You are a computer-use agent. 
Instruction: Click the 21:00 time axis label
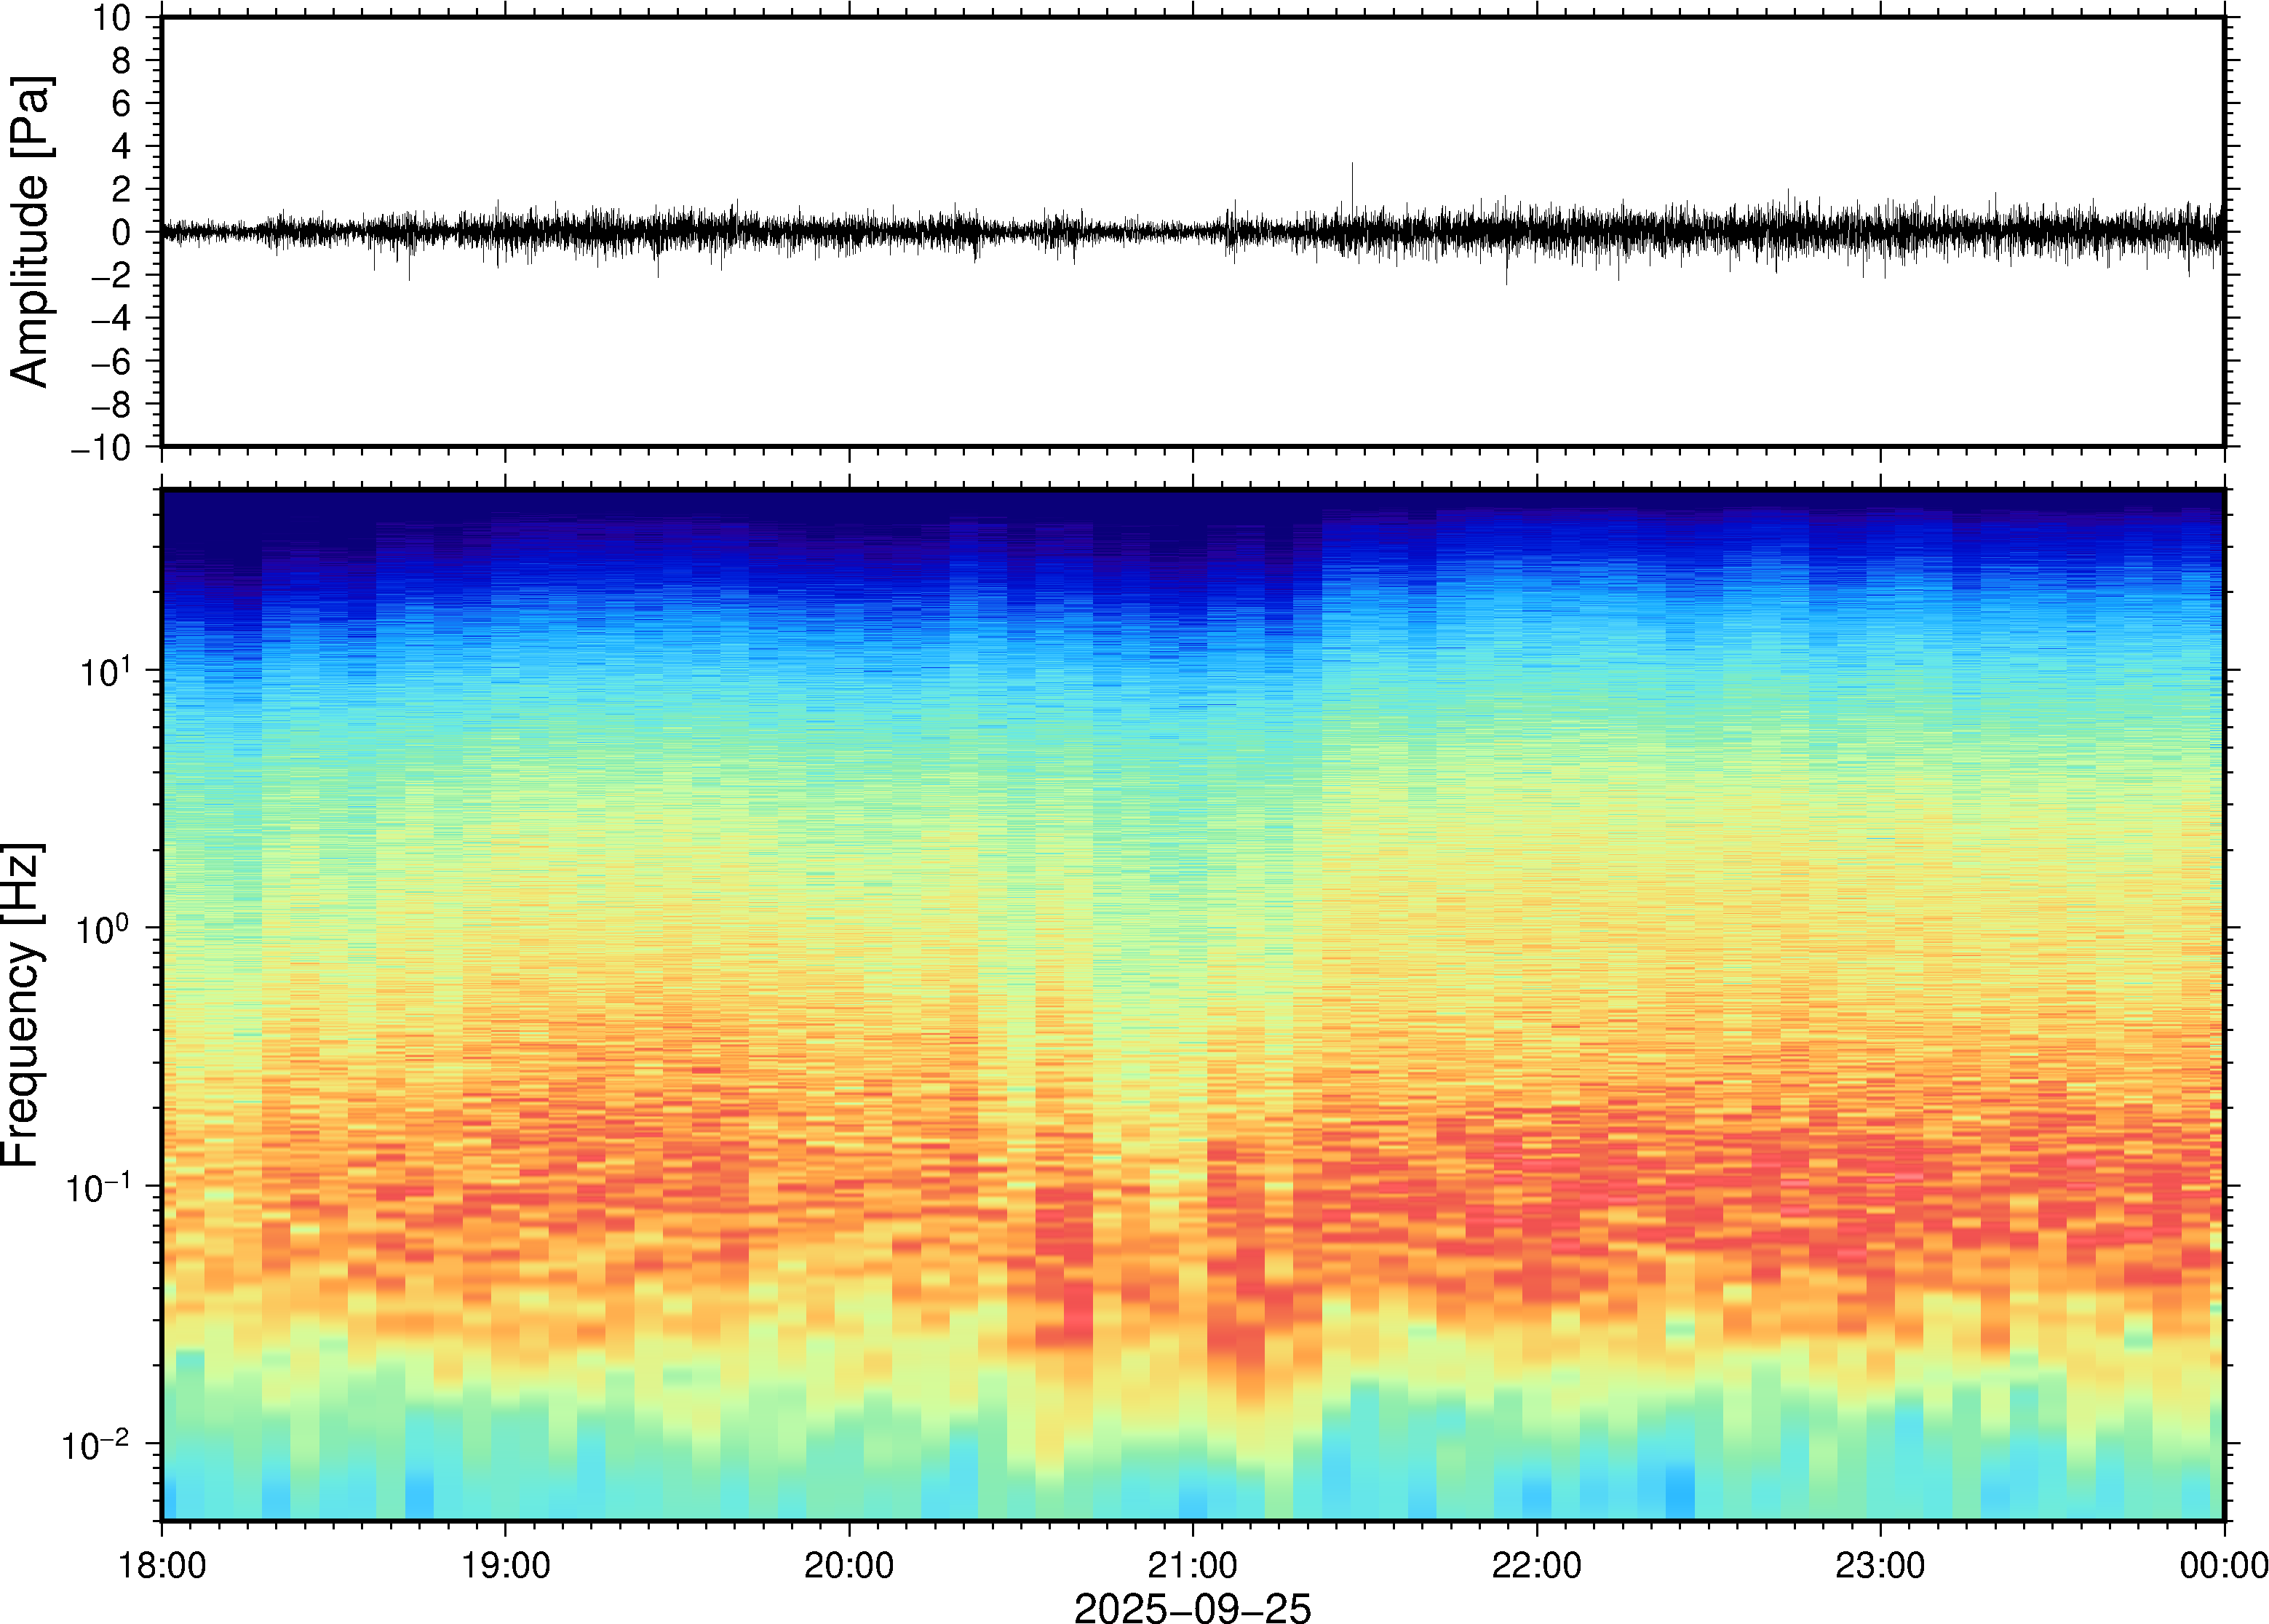[1192, 1565]
